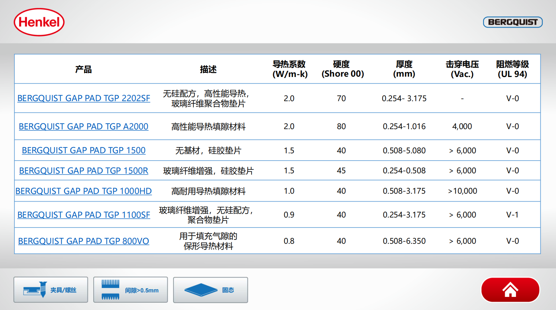
Task: Open BERGQUIST GAP PAD TGP 1500 link
Action: [84, 151]
